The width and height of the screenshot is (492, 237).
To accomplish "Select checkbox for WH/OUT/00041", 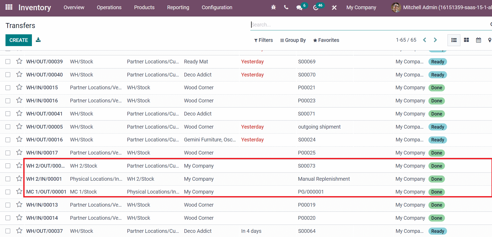I will point(8,114).
